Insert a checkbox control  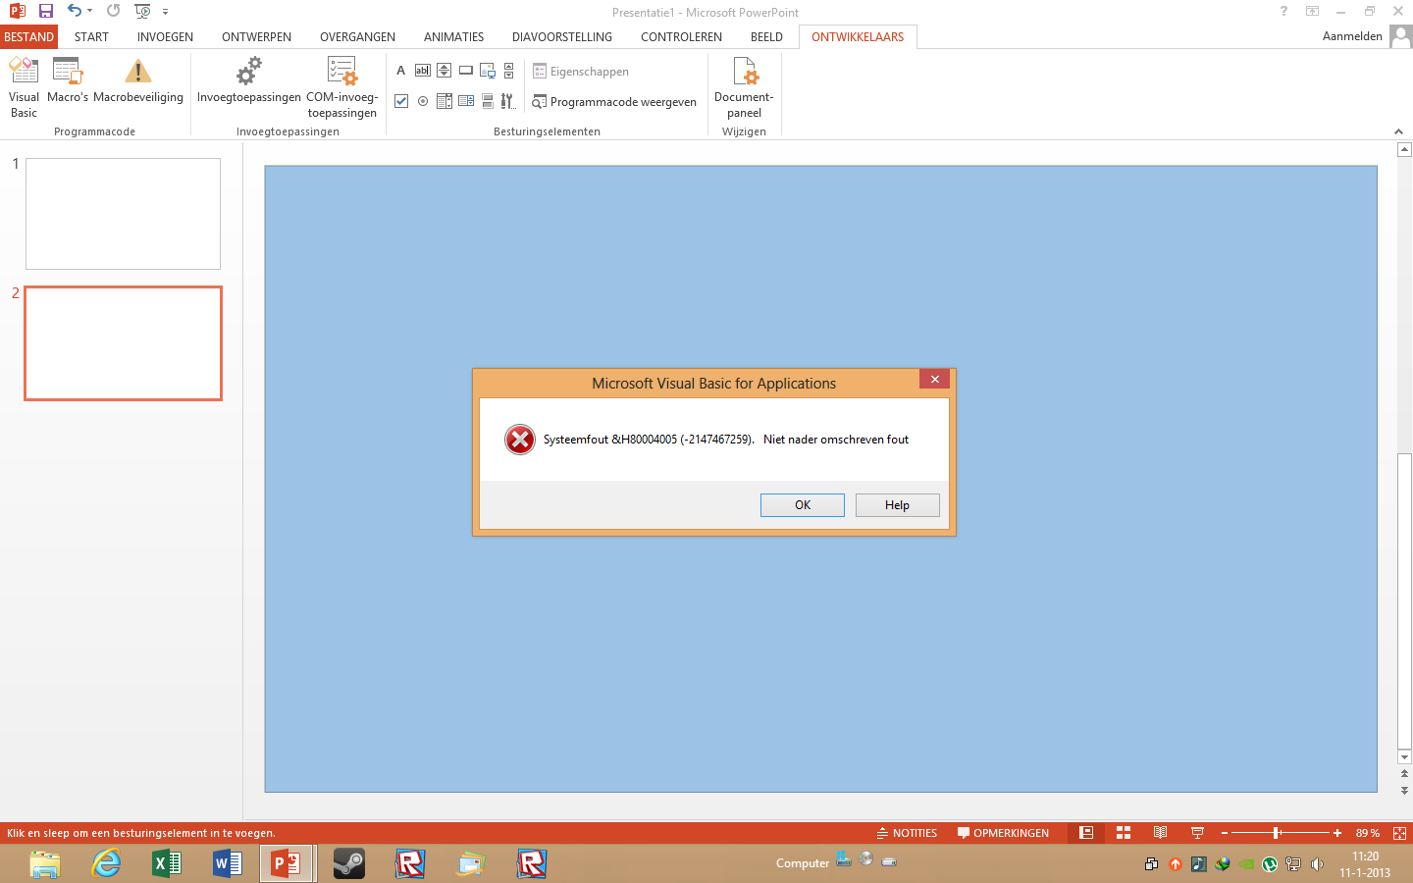[401, 101]
